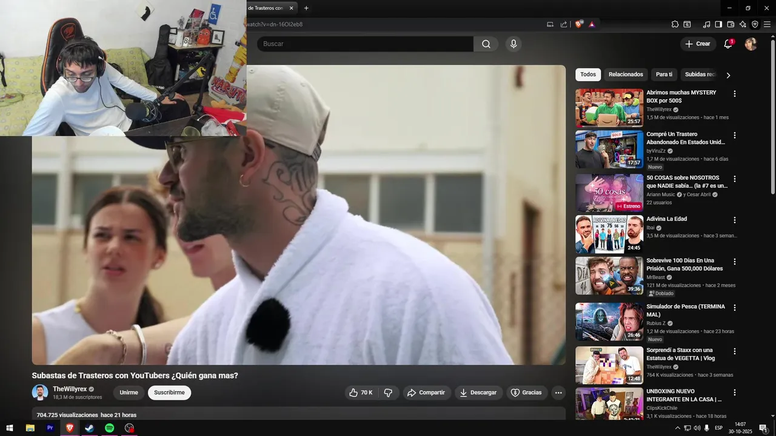
Task: Open options for Sobrevive 100 Días video
Action: pyautogui.click(x=735, y=262)
